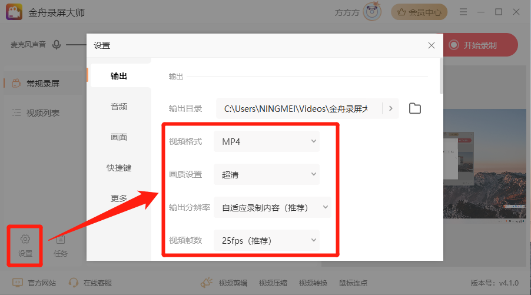Click the 官方网站 monitor icon
531x295 pixels.
(x=18, y=283)
